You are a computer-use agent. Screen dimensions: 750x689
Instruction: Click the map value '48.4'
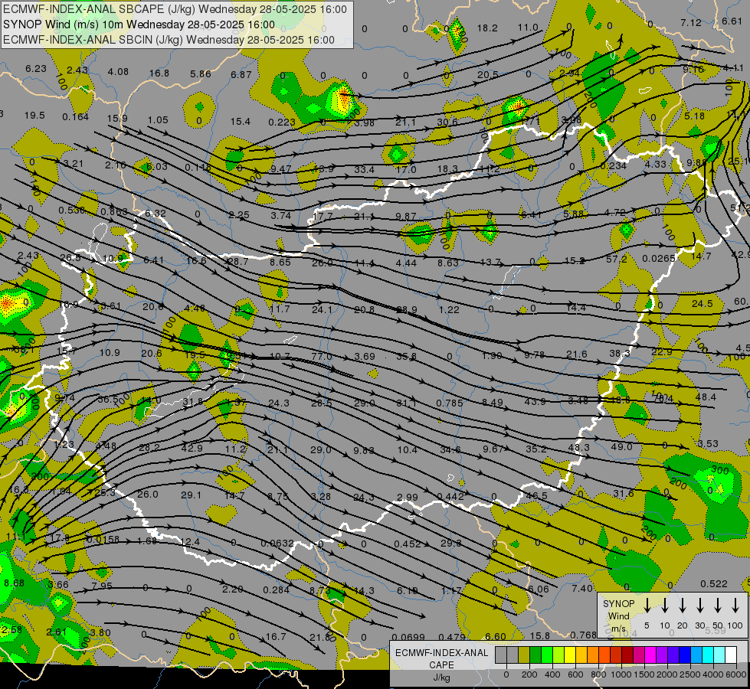pyautogui.click(x=706, y=397)
